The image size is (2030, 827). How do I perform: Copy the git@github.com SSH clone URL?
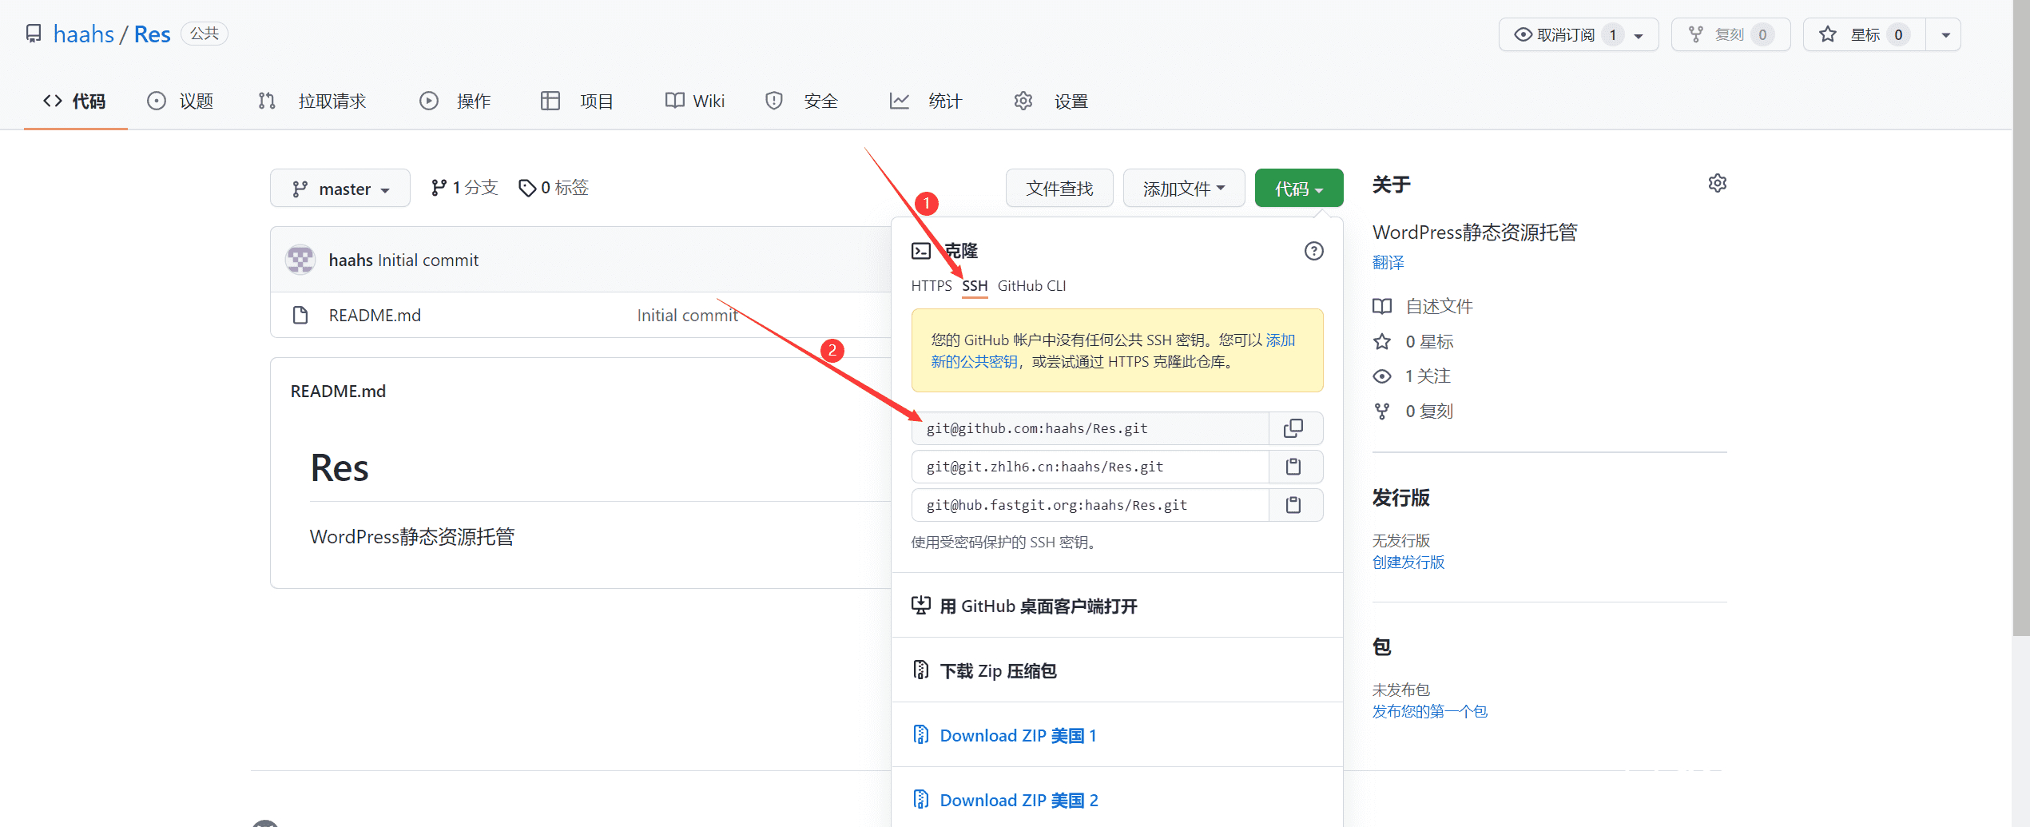point(1293,428)
